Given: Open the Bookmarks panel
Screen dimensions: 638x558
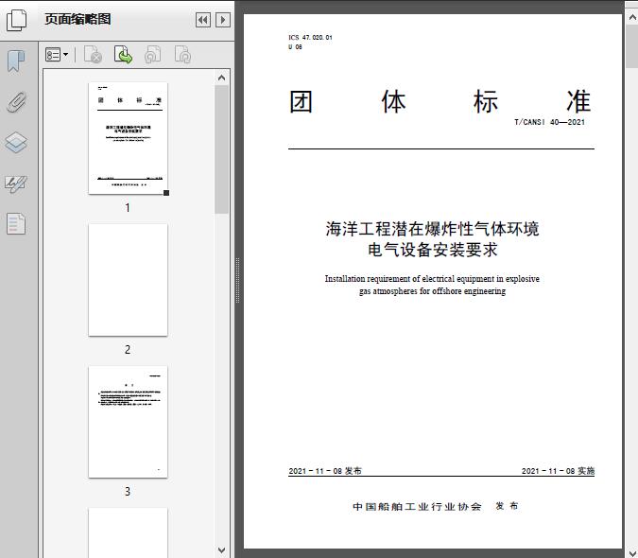Looking at the screenshot, I should (x=16, y=61).
